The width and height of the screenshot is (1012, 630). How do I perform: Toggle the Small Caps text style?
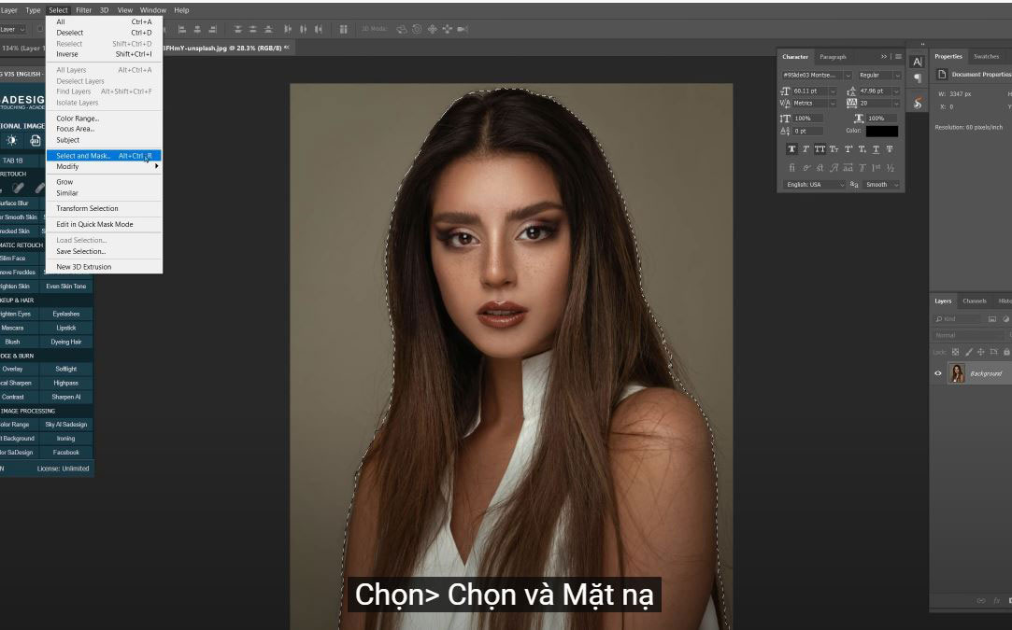[834, 149]
